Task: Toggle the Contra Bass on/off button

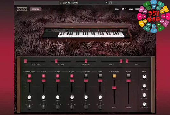Action: [x=29, y=76]
